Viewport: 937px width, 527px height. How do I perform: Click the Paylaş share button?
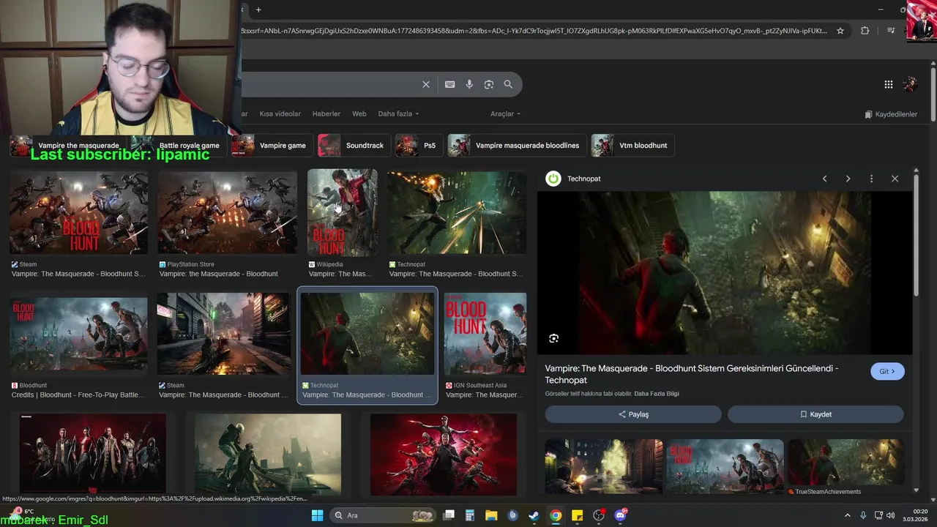633,414
